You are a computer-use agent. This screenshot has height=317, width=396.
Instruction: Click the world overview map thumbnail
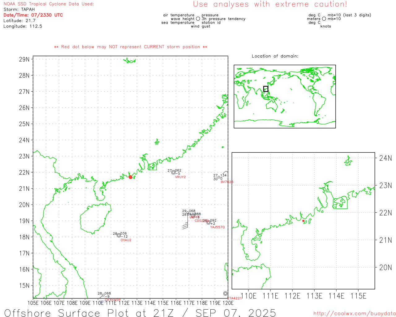285,96
